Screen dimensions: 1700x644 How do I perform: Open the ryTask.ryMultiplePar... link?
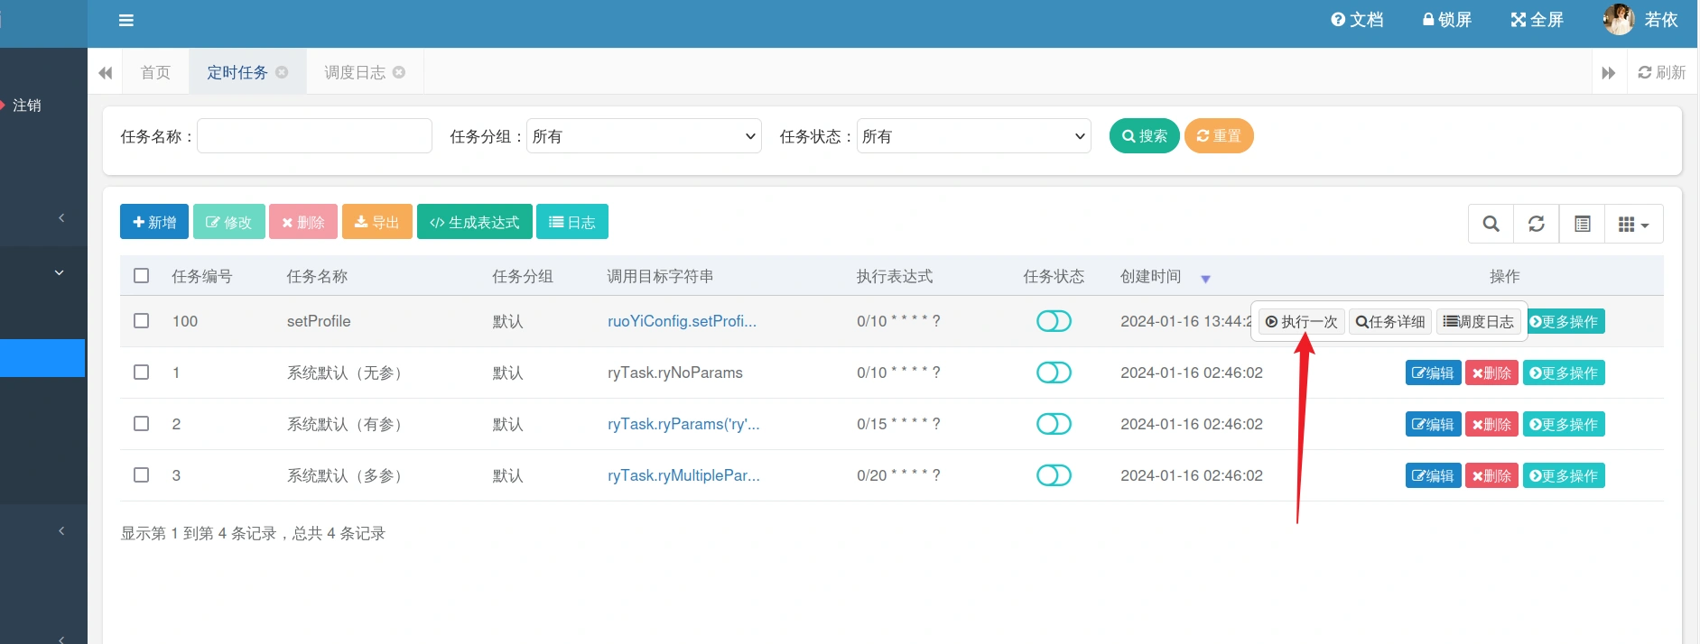coord(683,475)
